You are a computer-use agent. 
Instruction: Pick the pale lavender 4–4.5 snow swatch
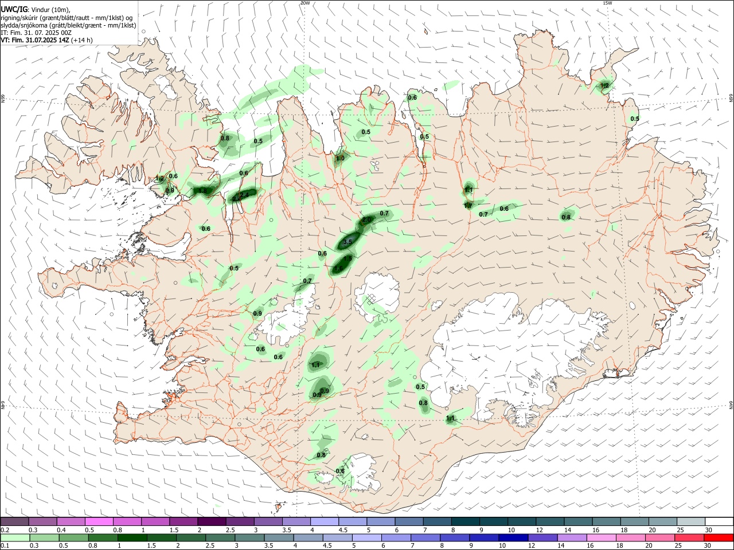(325, 521)
